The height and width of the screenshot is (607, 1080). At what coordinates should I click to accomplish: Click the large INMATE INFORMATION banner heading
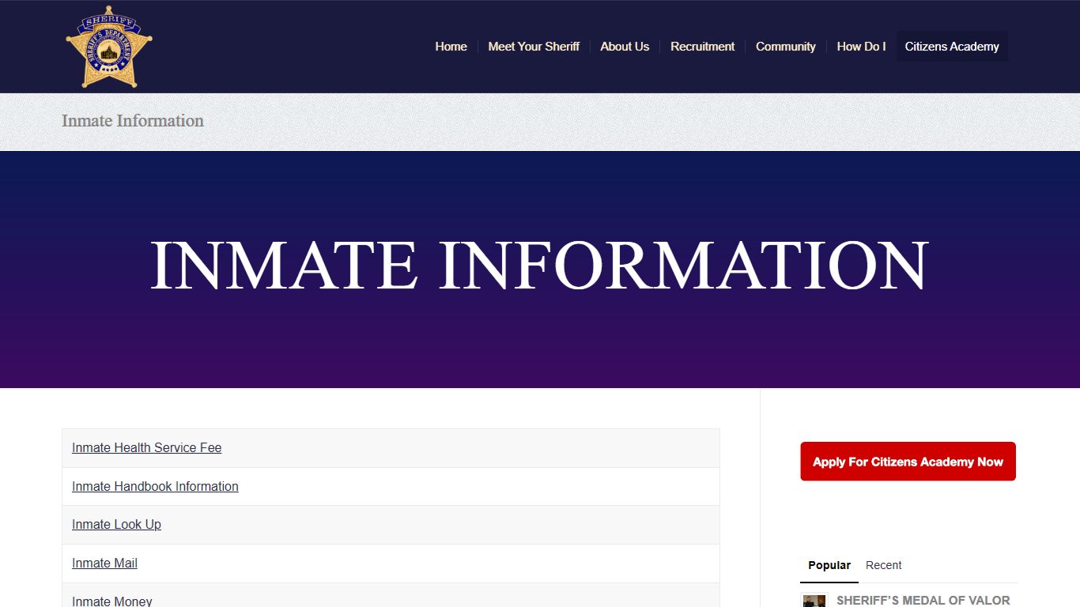tap(539, 266)
